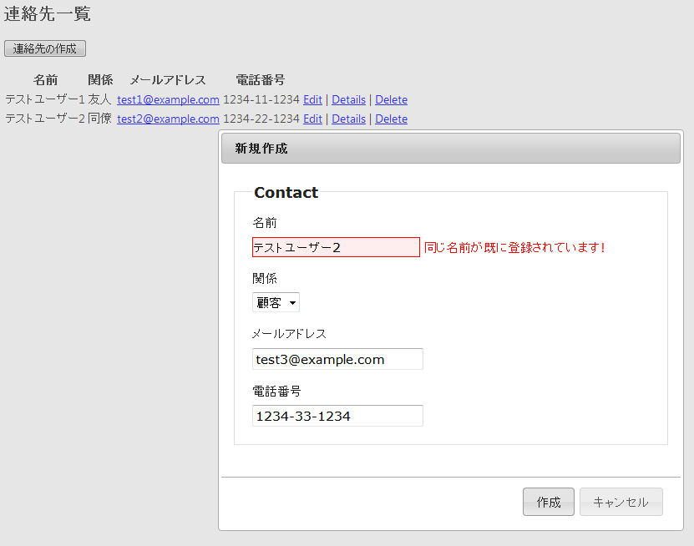
Task: Submit with the 作成 button
Action: tap(549, 502)
